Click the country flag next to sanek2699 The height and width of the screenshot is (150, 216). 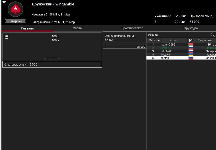point(191,45)
